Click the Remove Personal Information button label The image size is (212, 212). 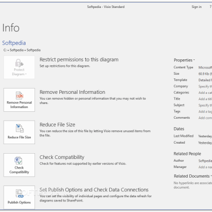click(19, 105)
